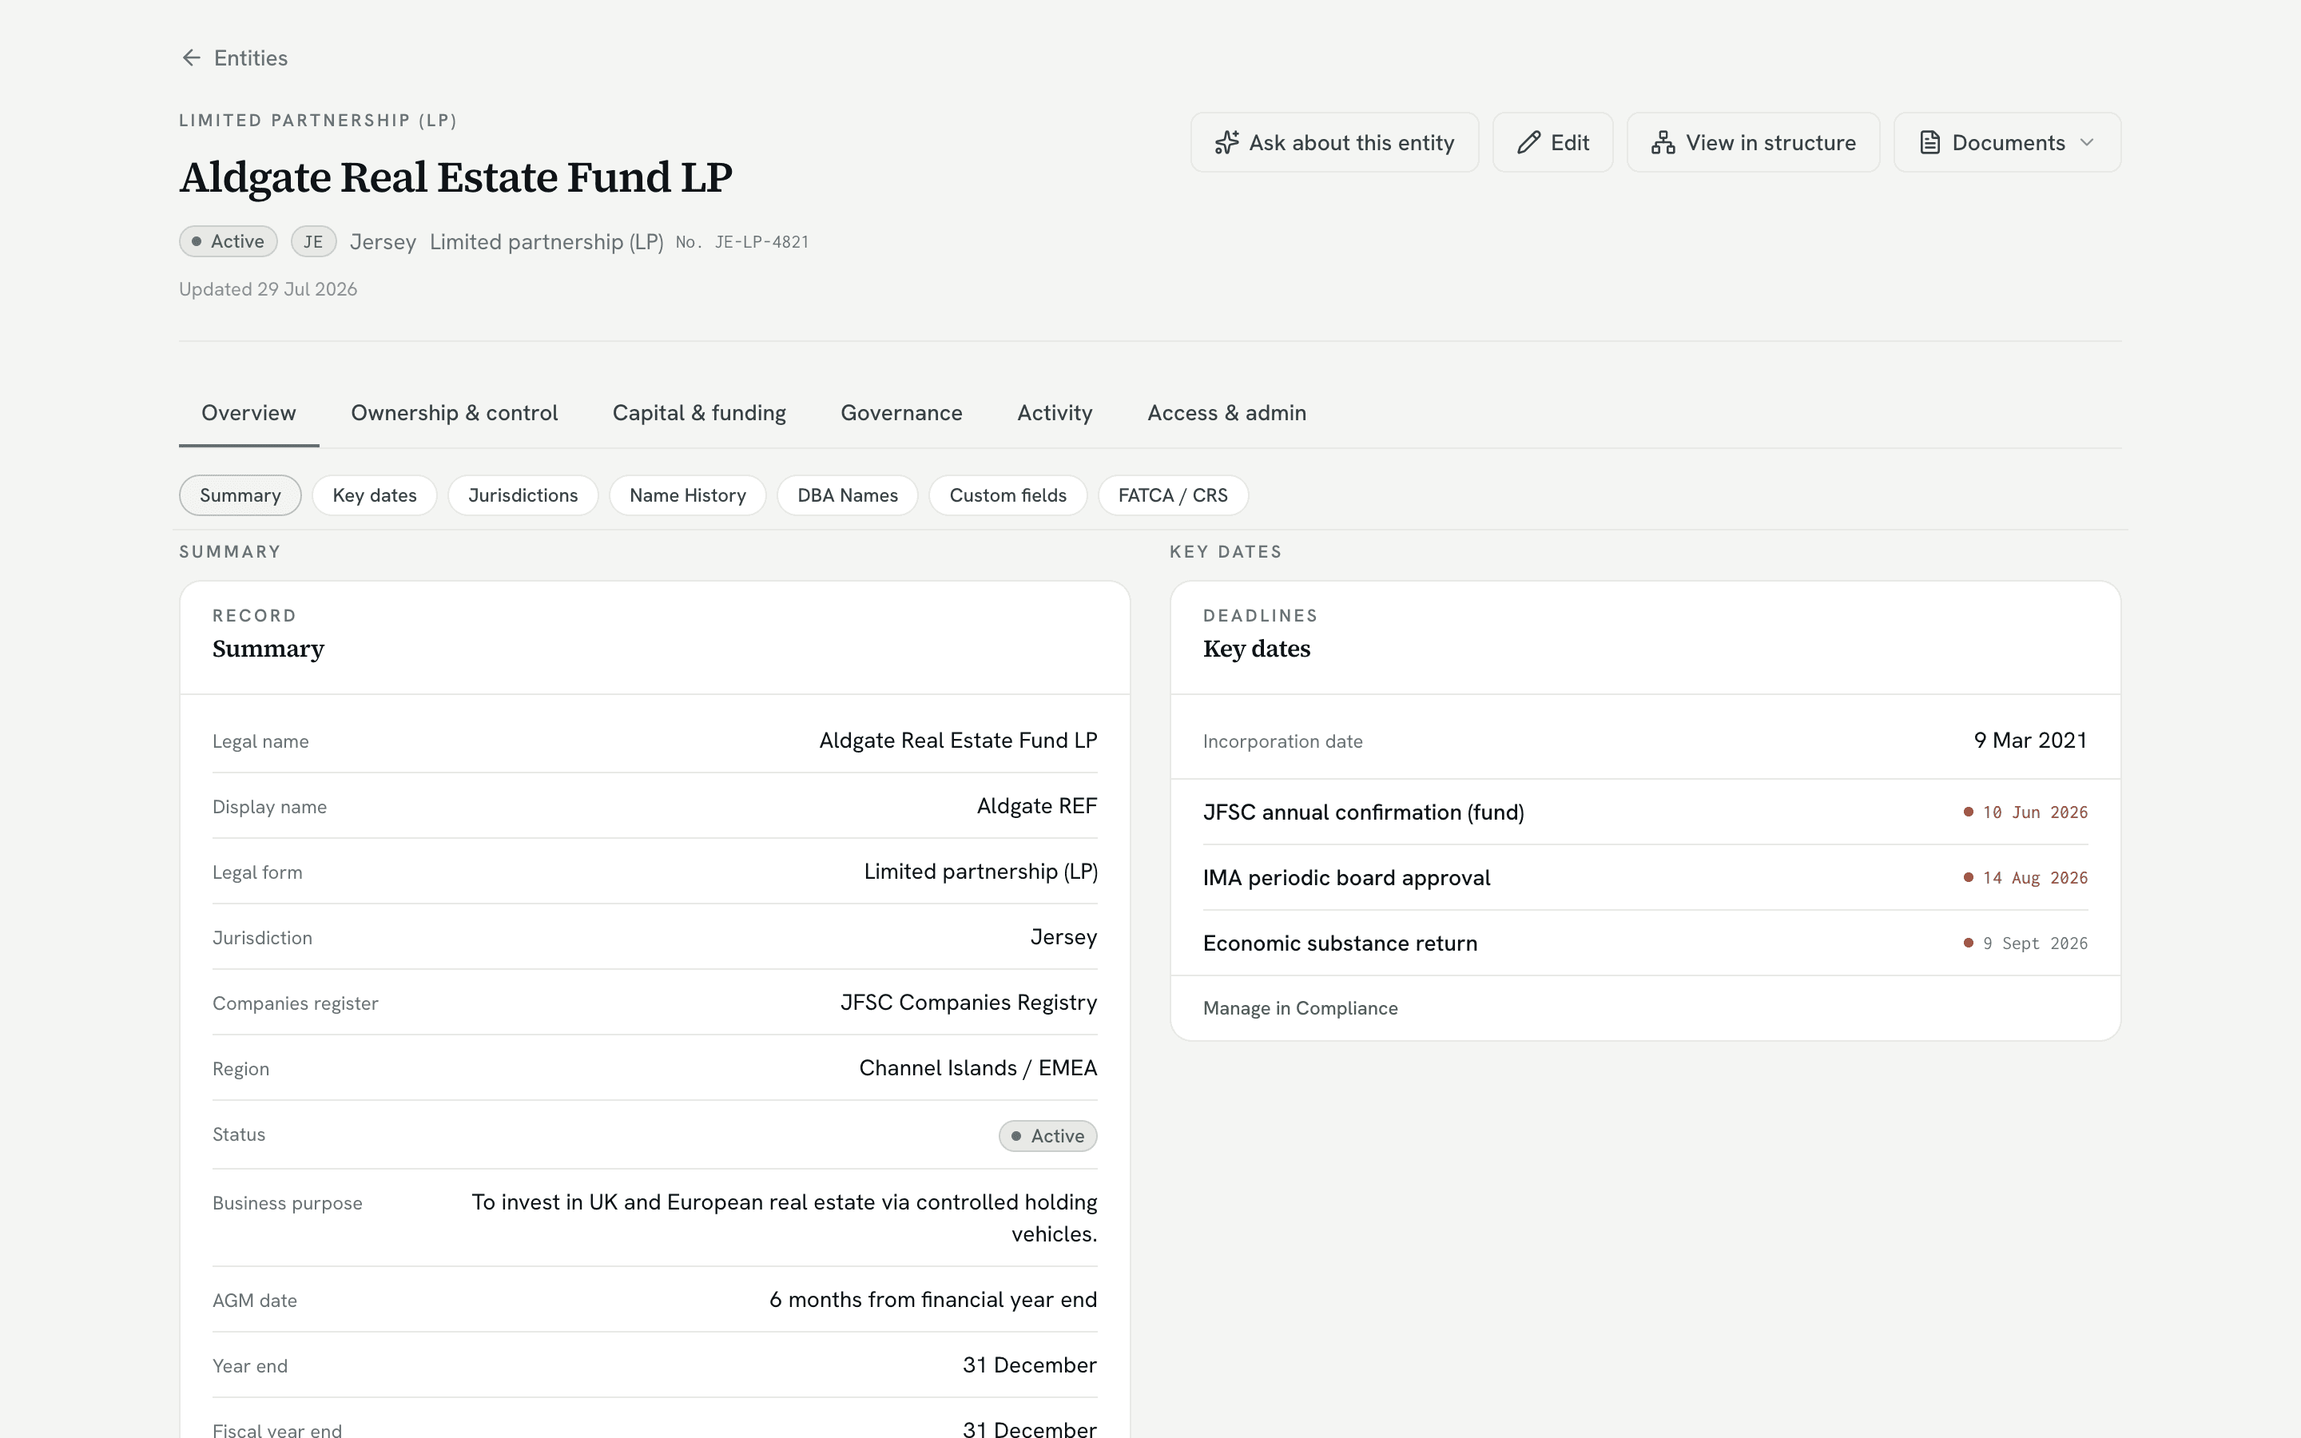Viewport: 2301px width, 1438px height.
Task: Open the Capital & funding tab
Action: point(699,413)
